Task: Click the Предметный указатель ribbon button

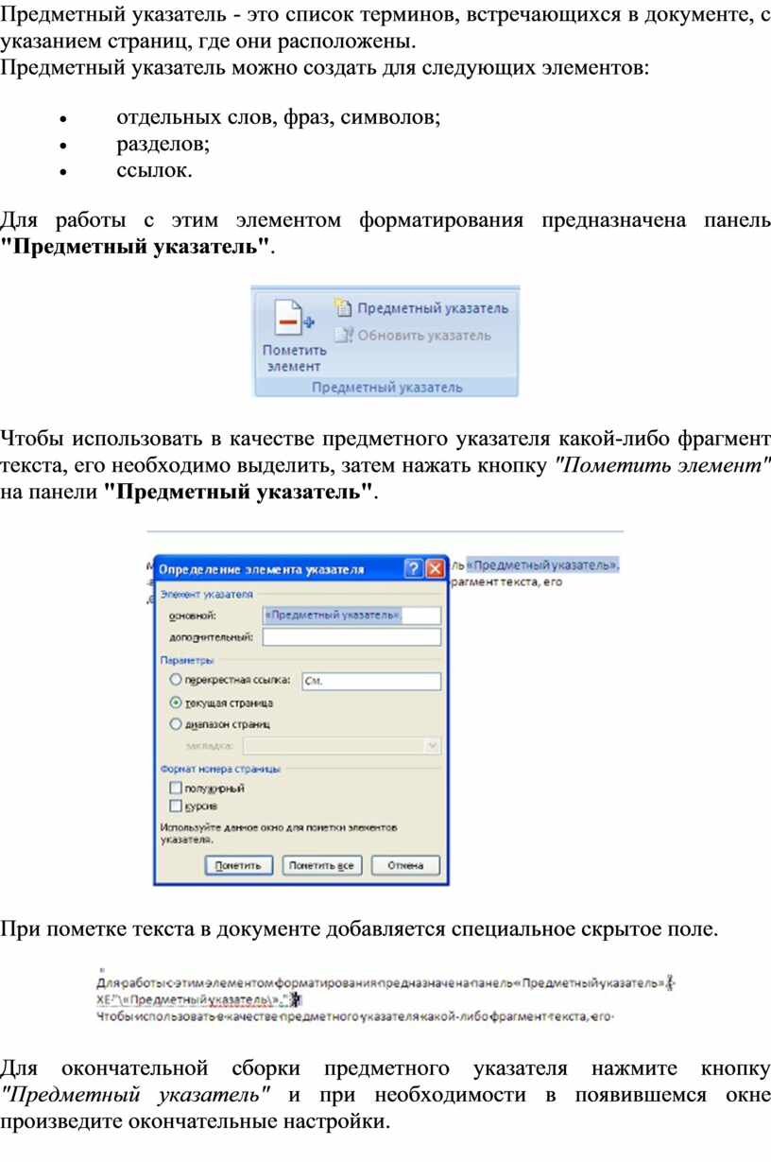Action: tap(421, 308)
